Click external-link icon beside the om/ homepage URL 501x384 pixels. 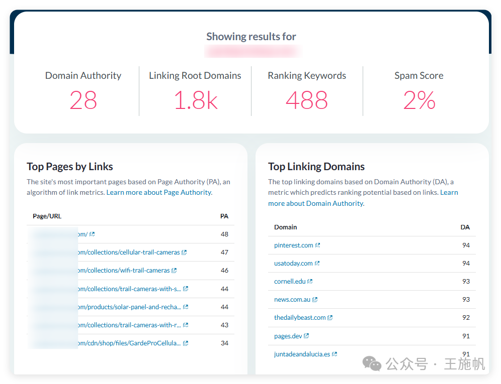[92, 234]
